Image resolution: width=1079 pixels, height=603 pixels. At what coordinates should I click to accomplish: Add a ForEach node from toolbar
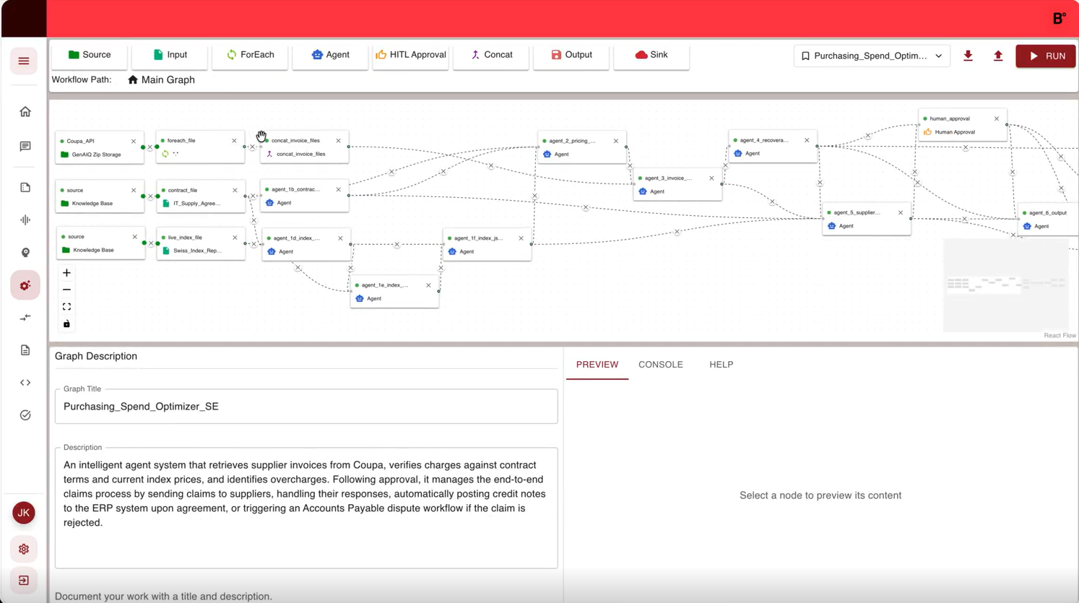pos(250,55)
